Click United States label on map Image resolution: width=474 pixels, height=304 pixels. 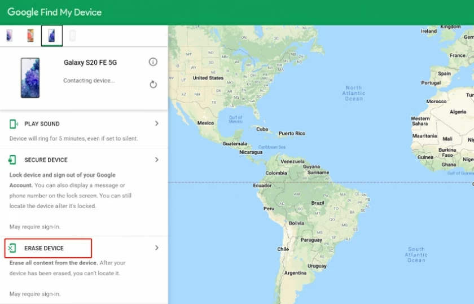[208, 78]
